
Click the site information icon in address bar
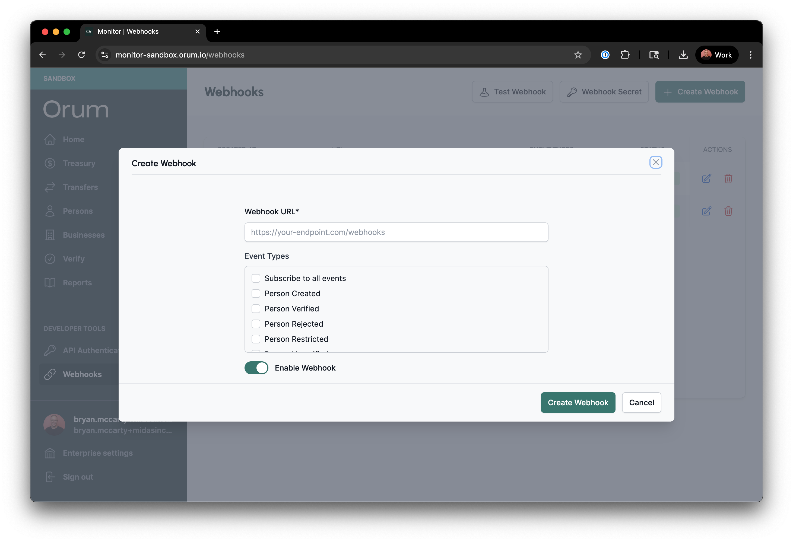pos(105,55)
